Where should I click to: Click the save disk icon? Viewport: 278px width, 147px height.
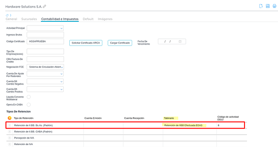point(268,6)
